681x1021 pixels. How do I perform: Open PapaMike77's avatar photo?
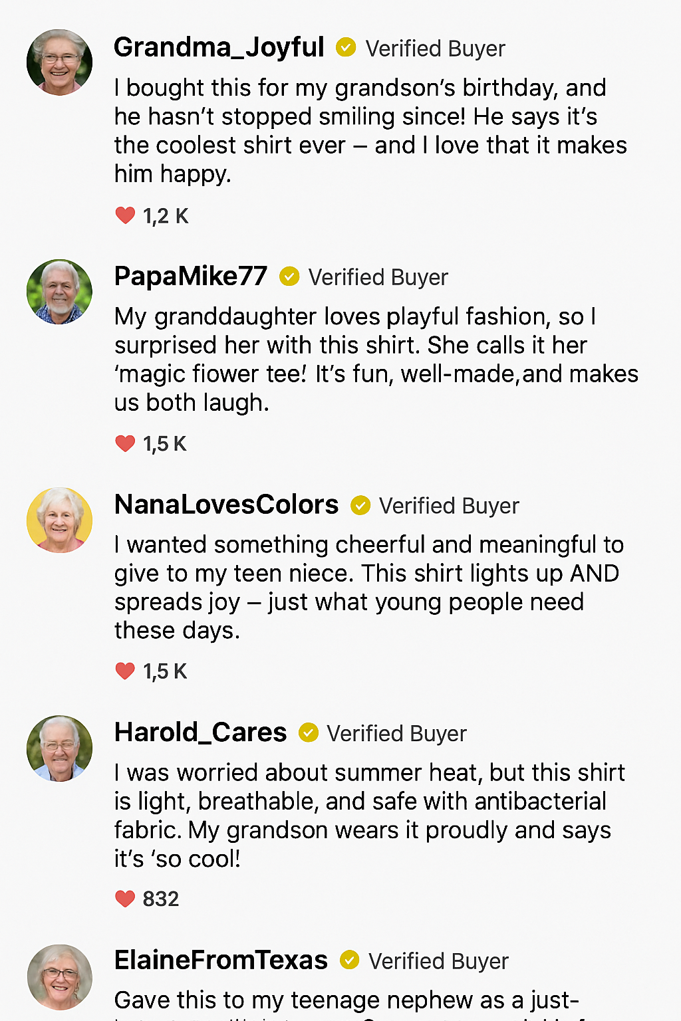60,292
